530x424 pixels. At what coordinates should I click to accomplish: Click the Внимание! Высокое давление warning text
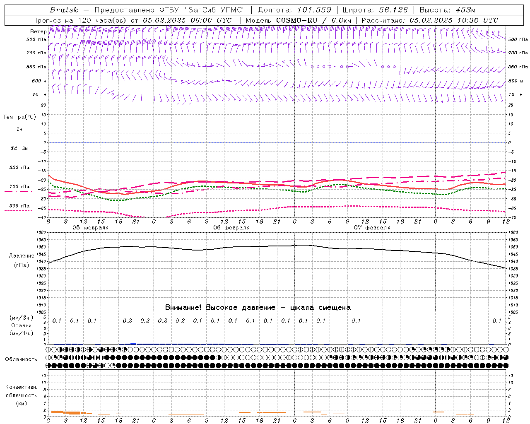[x=258, y=307]
